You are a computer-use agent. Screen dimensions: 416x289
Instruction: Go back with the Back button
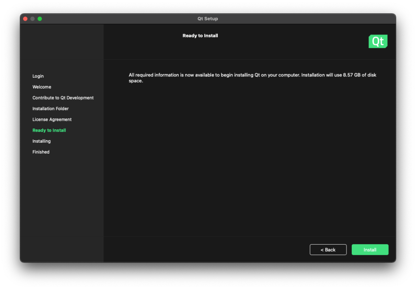point(328,250)
